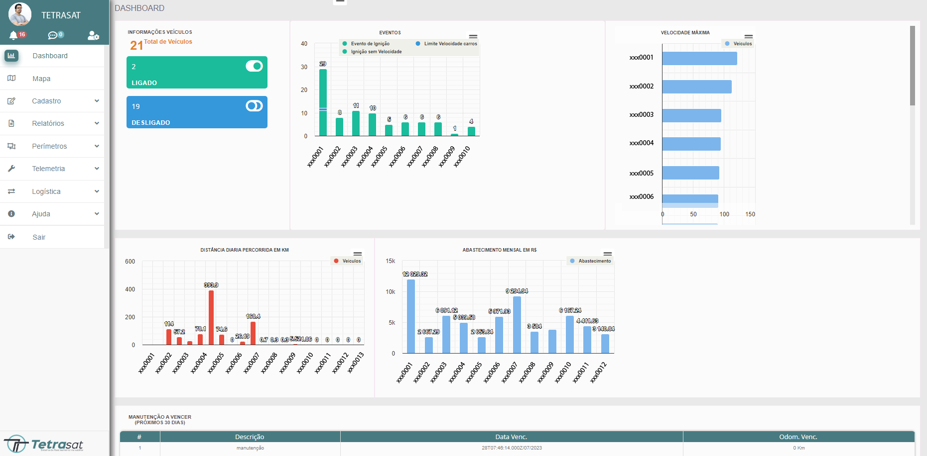Toggle Evento de Ignição legend series
The image size is (927, 456).
click(x=366, y=44)
